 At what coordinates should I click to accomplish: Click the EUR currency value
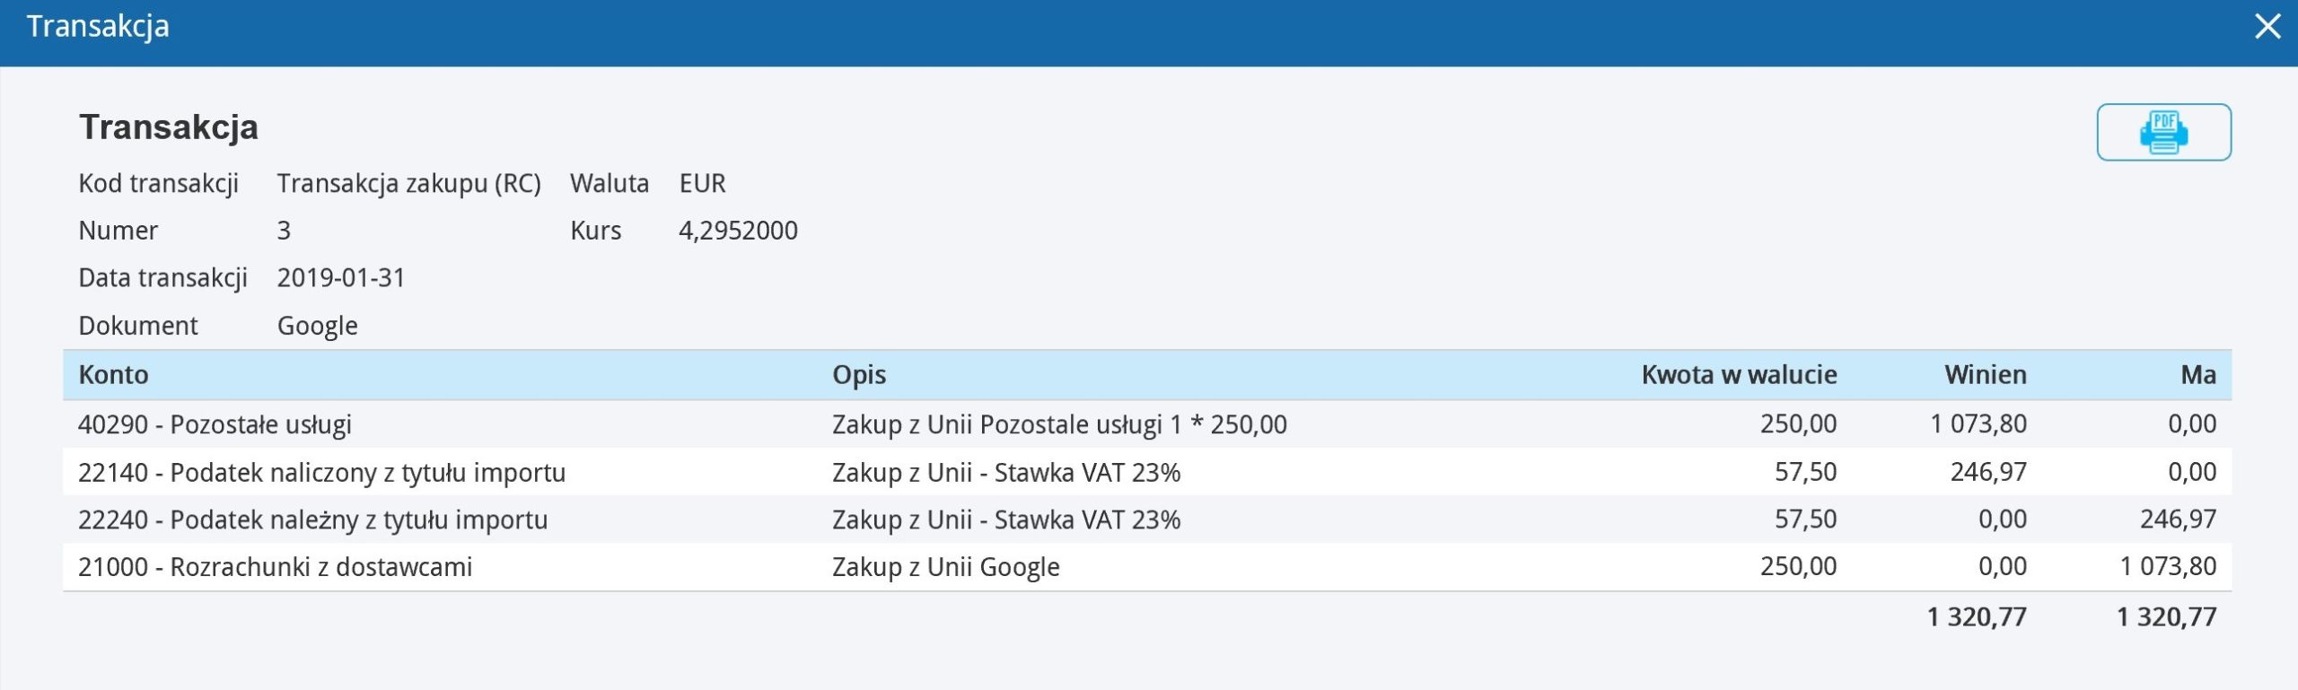pyautogui.click(x=702, y=183)
